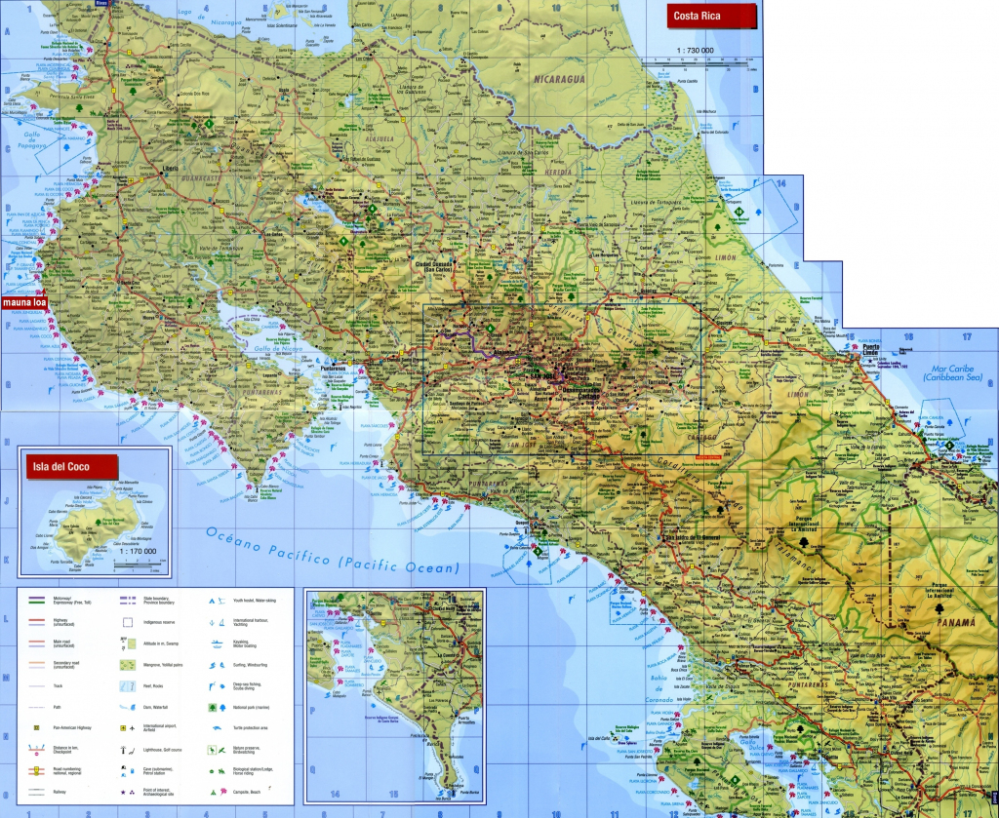Screen dimensions: 999x818
Task: Click the Océano Pacífico (Pacific Ocean) label
Action: click(x=332, y=549)
